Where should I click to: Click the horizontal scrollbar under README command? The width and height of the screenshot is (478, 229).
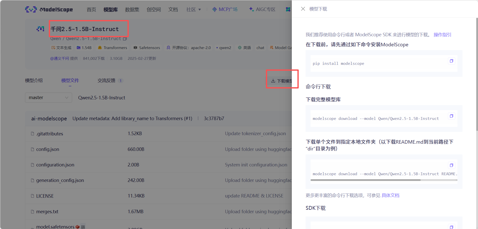[384, 180]
